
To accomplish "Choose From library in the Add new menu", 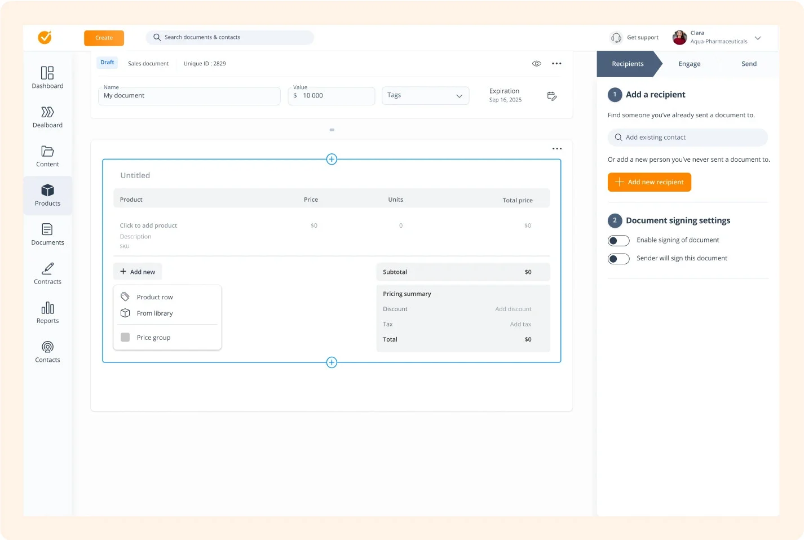I will (x=154, y=313).
